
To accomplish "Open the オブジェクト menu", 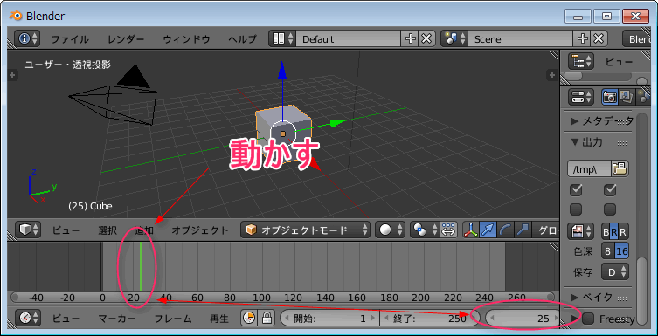I will click(x=200, y=230).
